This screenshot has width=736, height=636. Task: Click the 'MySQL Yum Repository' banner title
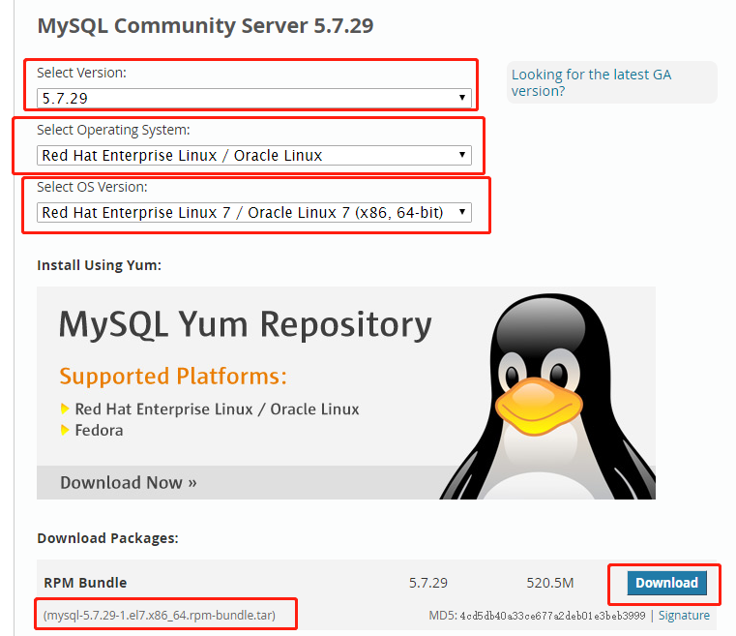click(245, 325)
